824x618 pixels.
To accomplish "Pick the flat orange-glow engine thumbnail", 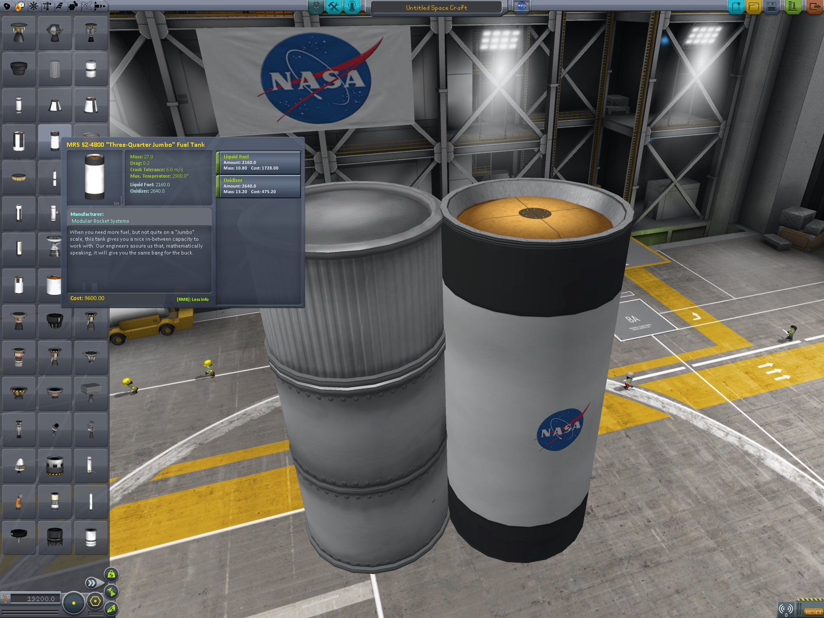I will tap(55, 394).
